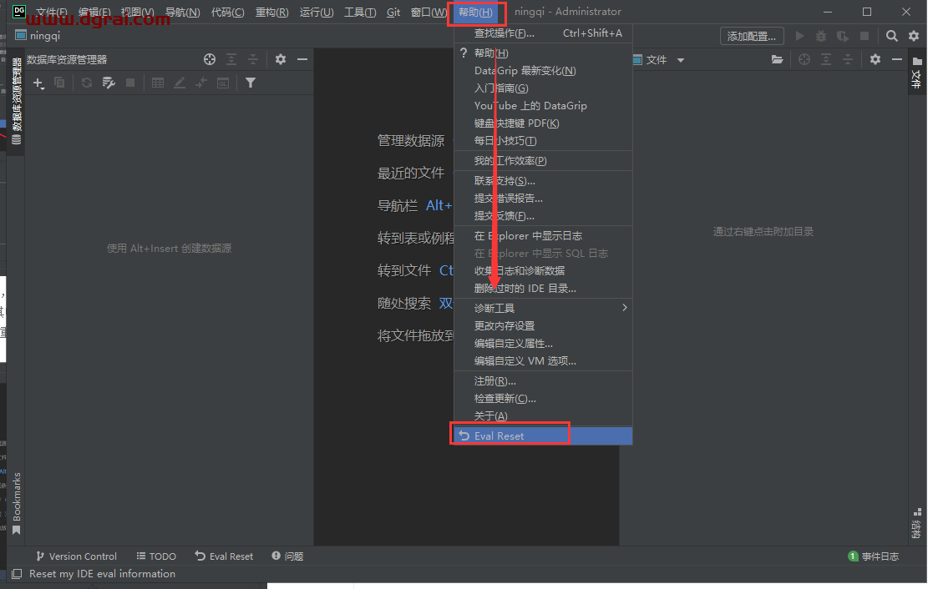The height and width of the screenshot is (589, 933).
Task: Open the 问题 tool window tab
Action: click(288, 556)
